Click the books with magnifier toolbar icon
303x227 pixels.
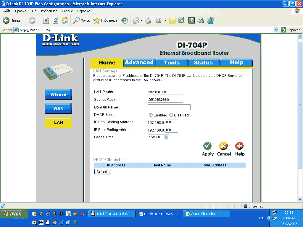[x=181, y=20]
